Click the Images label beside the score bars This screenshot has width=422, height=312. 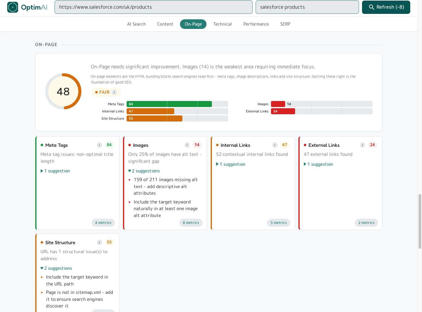(x=263, y=104)
